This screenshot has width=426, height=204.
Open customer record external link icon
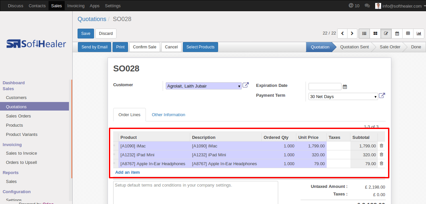tap(246, 85)
